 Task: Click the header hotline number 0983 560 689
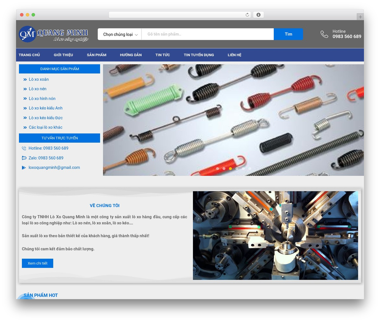click(x=347, y=37)
